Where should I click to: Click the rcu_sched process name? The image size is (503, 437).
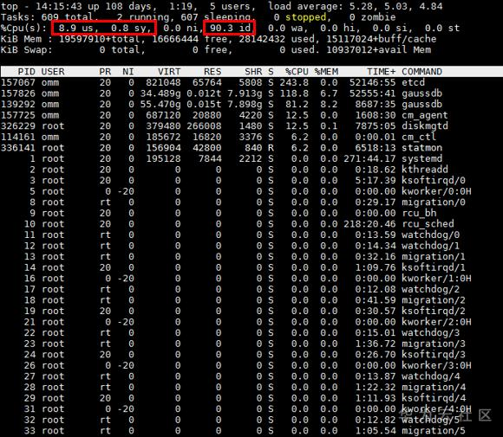(x=428, y=224)
